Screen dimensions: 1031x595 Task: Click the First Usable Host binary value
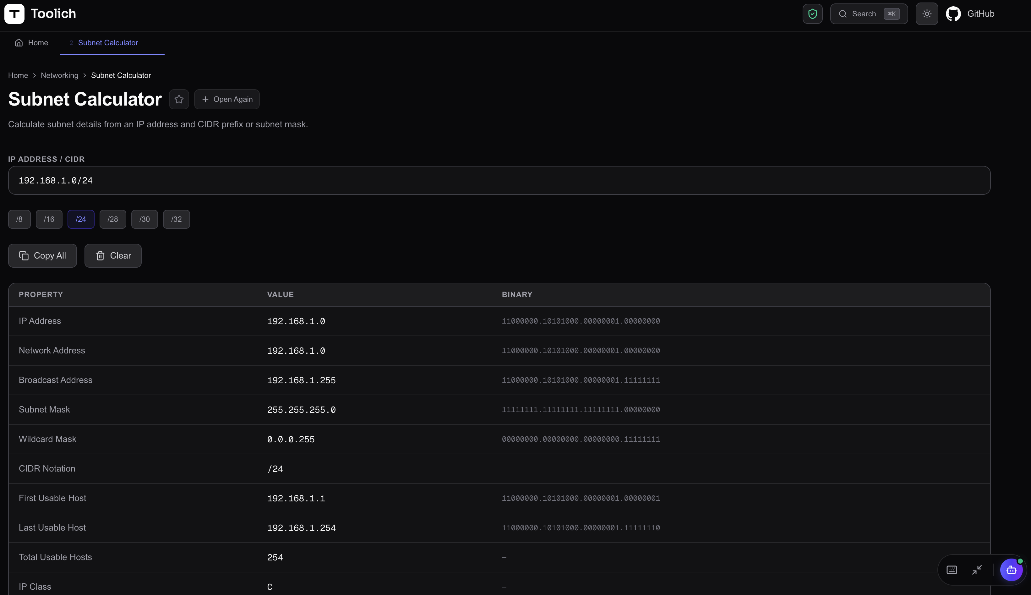coord(581,499)
